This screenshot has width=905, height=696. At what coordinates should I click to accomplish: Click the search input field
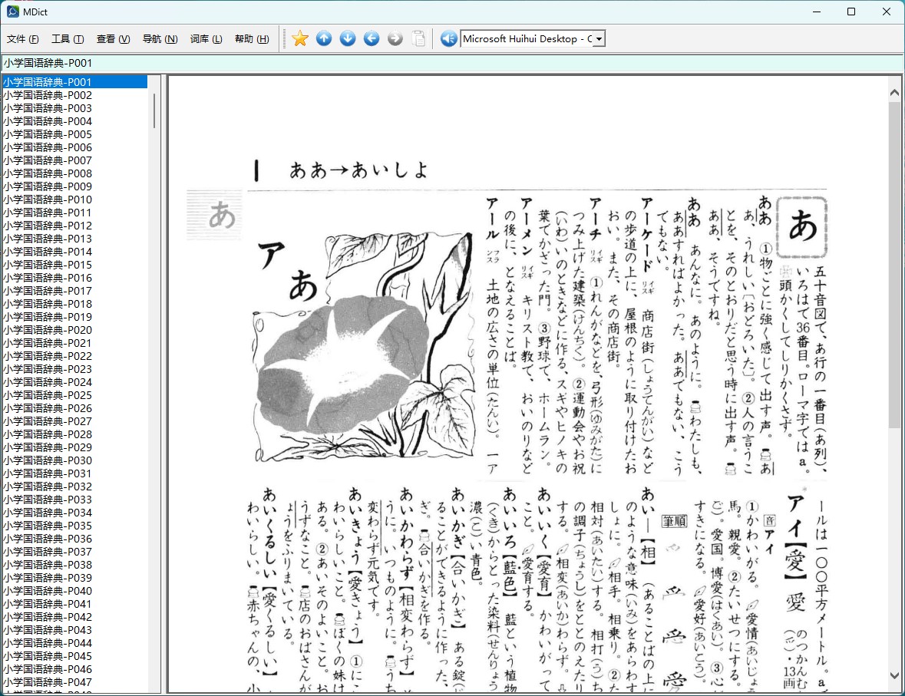pyautogui.click(x=452, y=63)
